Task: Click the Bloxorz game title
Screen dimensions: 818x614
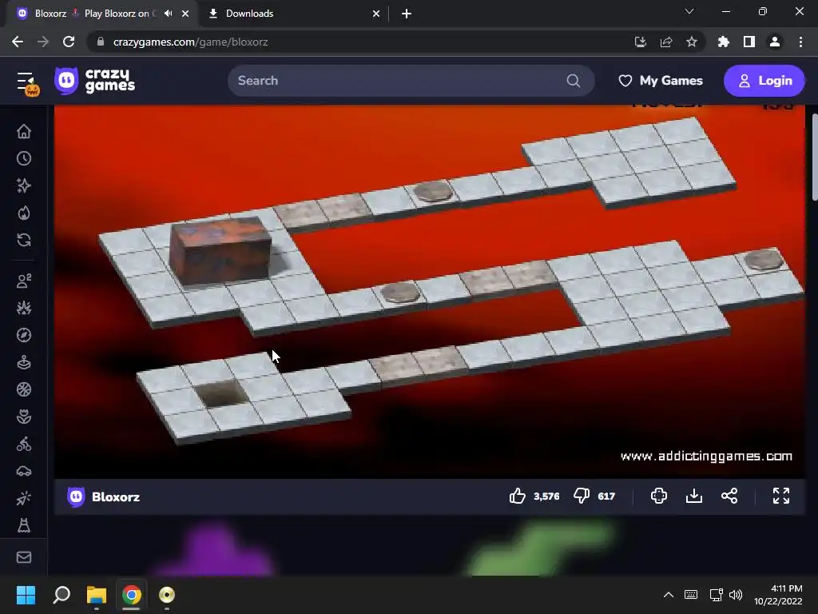Action: coord(115,496)
